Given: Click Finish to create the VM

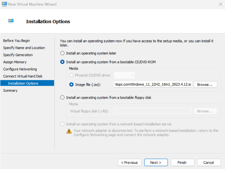Looking at the screenshot, I should tap(182, 163).
